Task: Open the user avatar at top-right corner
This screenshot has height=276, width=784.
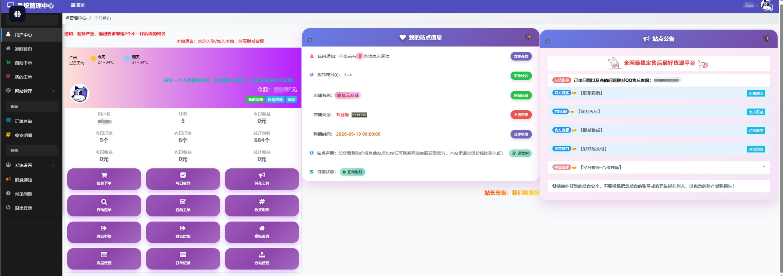Action: [767, 5]
